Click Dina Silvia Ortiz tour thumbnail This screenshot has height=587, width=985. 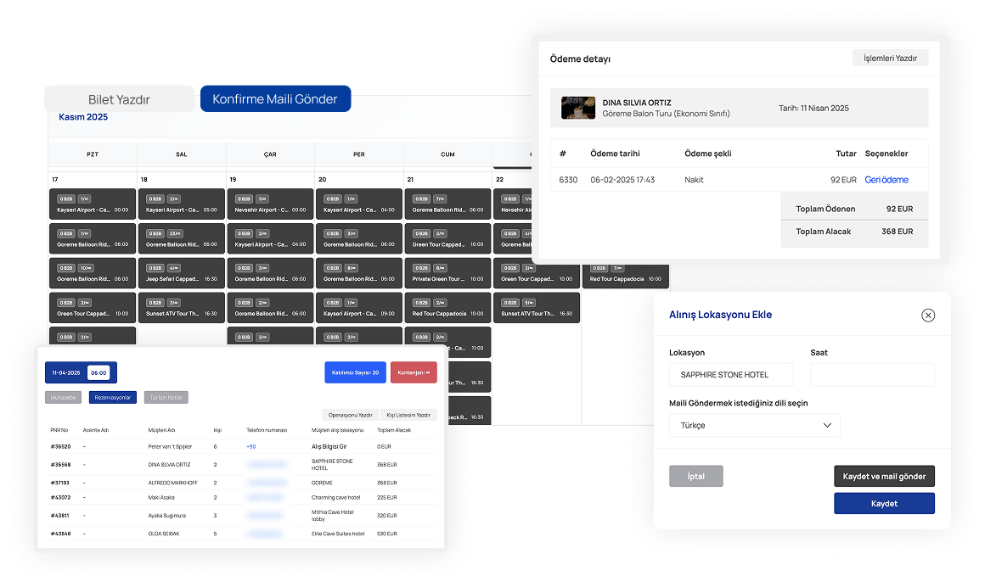pos(577,108)
